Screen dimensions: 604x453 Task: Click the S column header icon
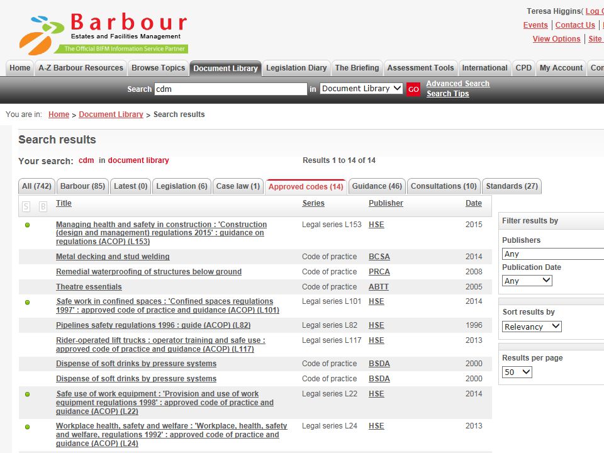pyautogui.click(x=26, y=207)
